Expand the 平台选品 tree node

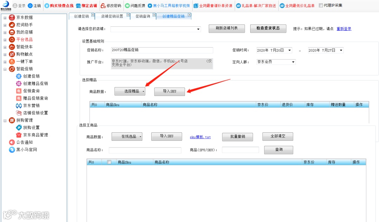pos(5,40)
